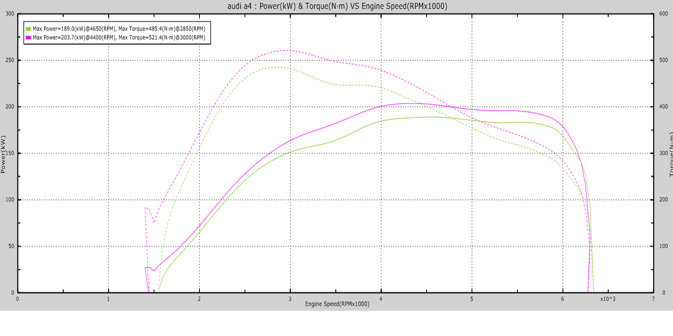
Task: Click the Torque(N·m) right axis label
Action: tap(671, 154)
